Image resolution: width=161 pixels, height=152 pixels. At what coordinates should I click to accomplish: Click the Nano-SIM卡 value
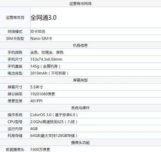click(x=41, y=38)
